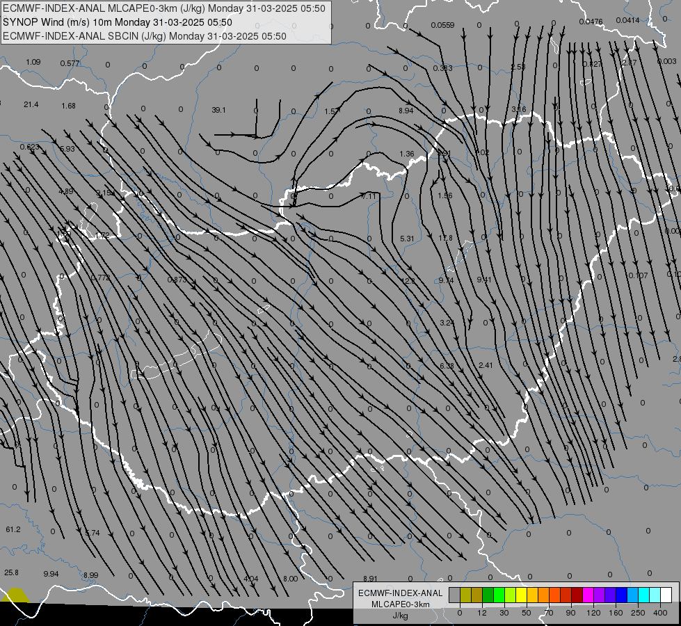Click the 8.94 value on the map
Viewport: 681px width, 626px height.
coord(406,111)
